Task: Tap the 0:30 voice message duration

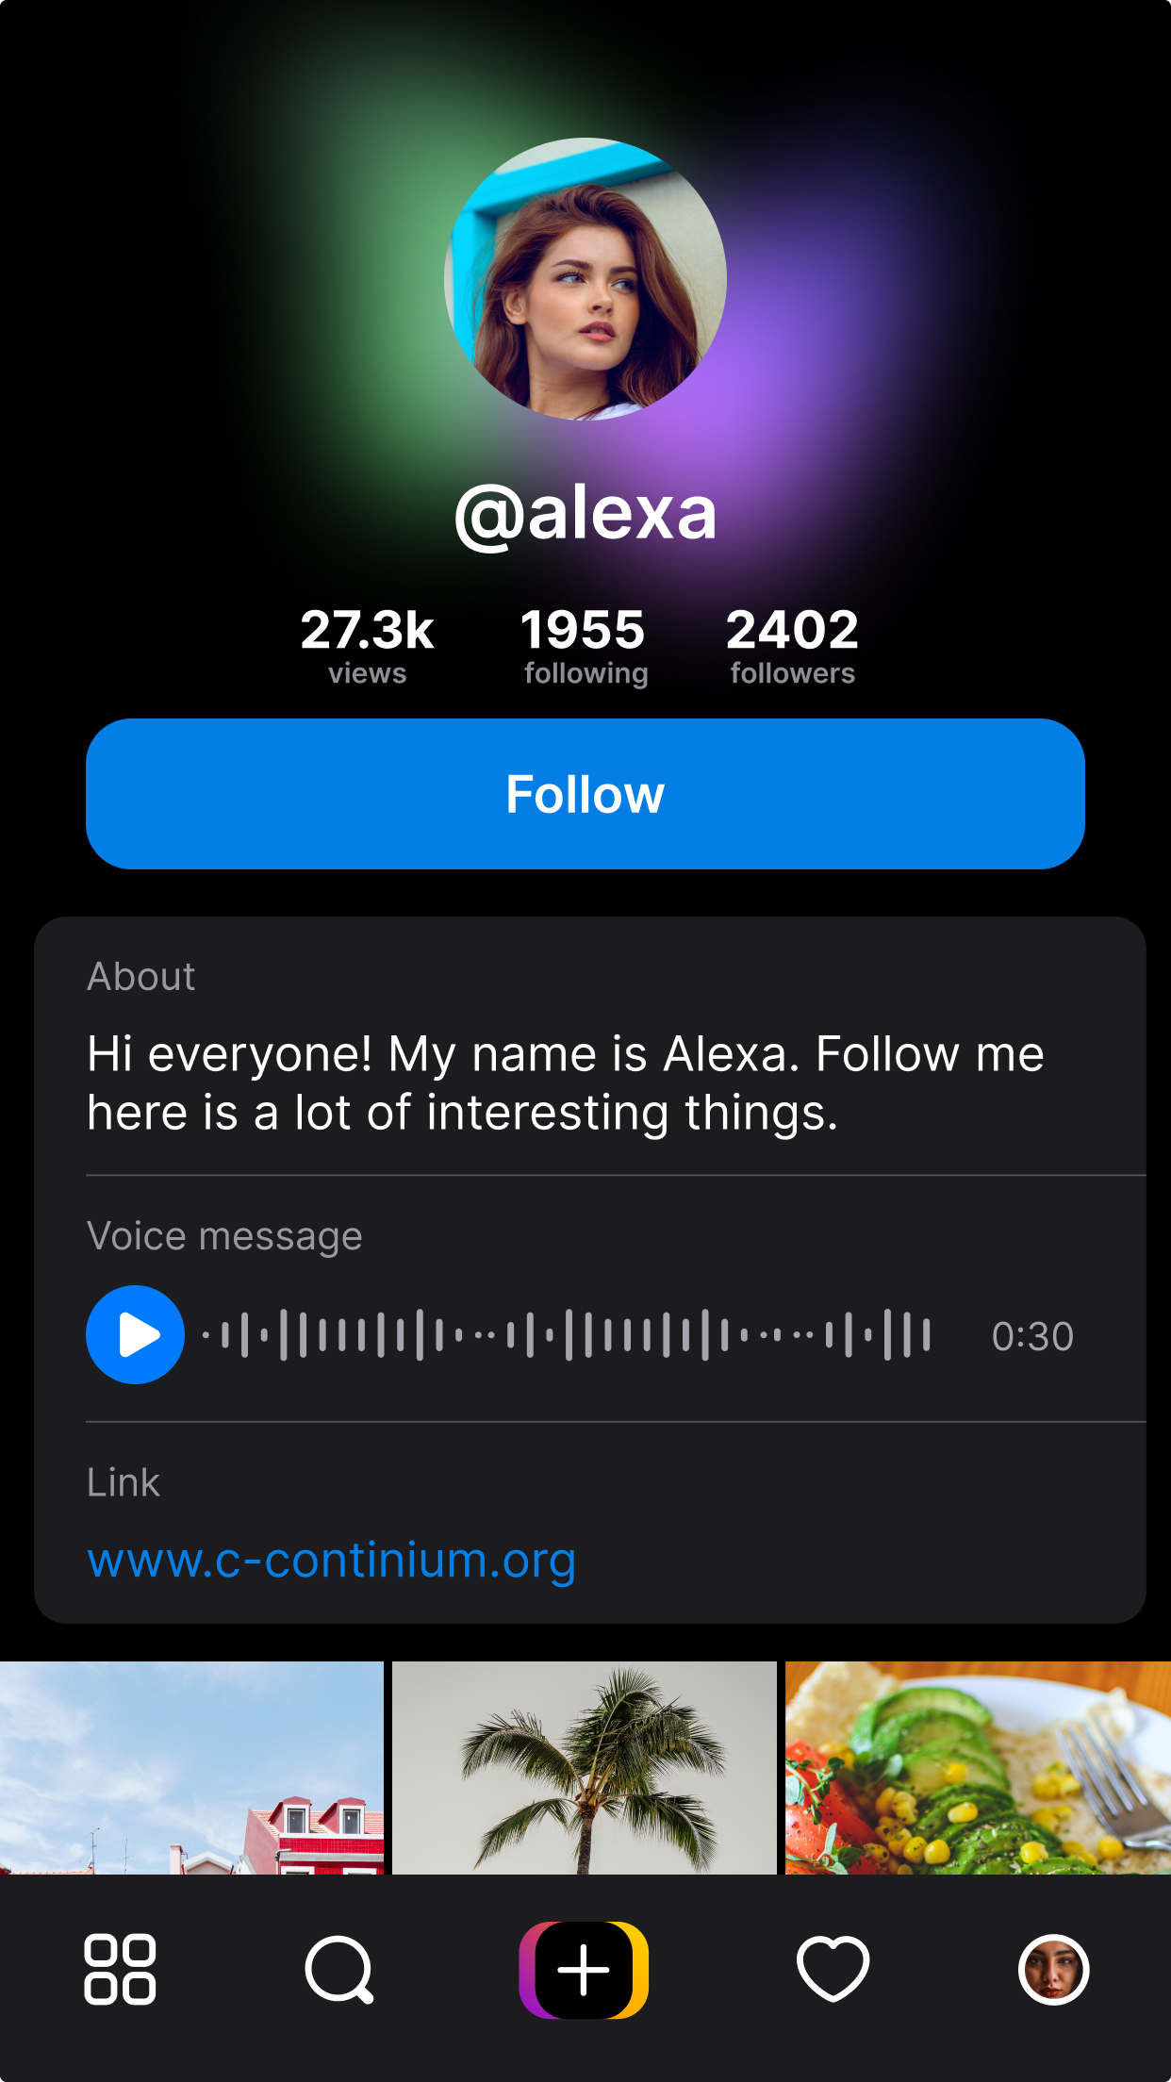Action: point(1032,1336)
